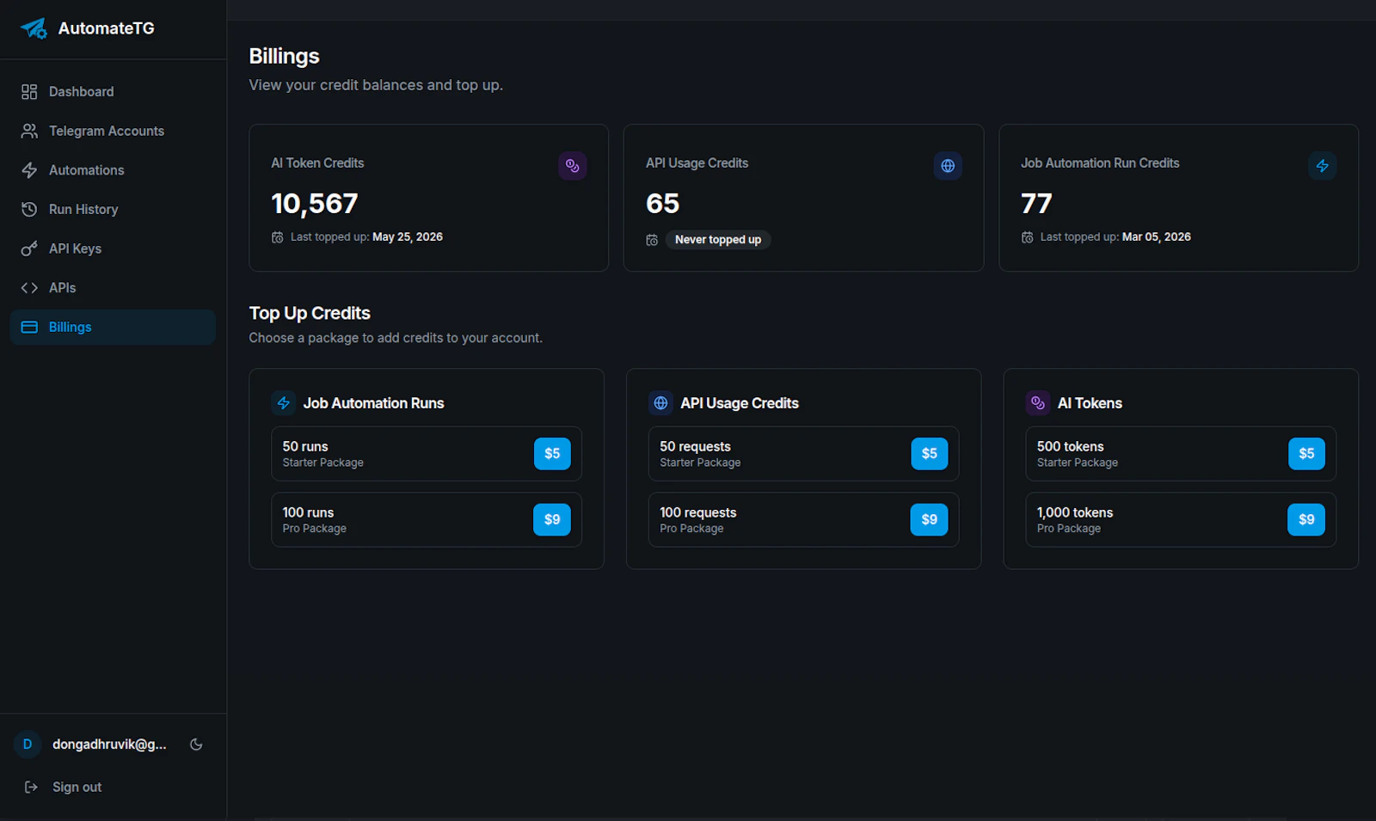Click the AutomateTG paper plane logo
Image resolution: width=1376 pixels, height=821 pixels.
34,28
